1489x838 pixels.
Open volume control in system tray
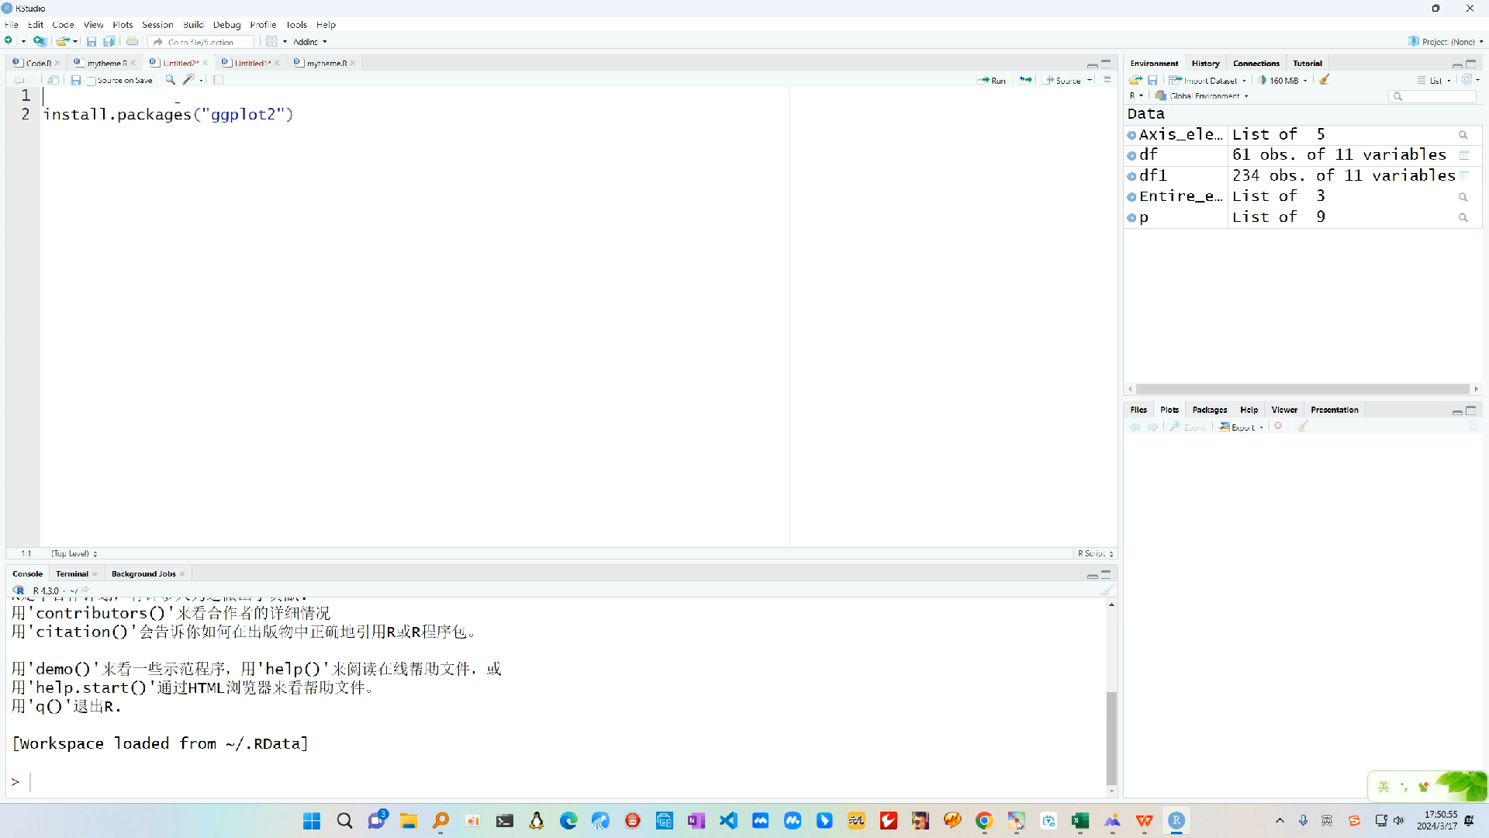click(x=1398, y=821)
